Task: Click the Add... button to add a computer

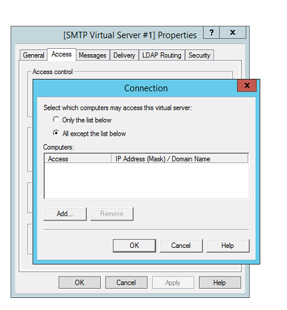Action: tap(65, 214)
